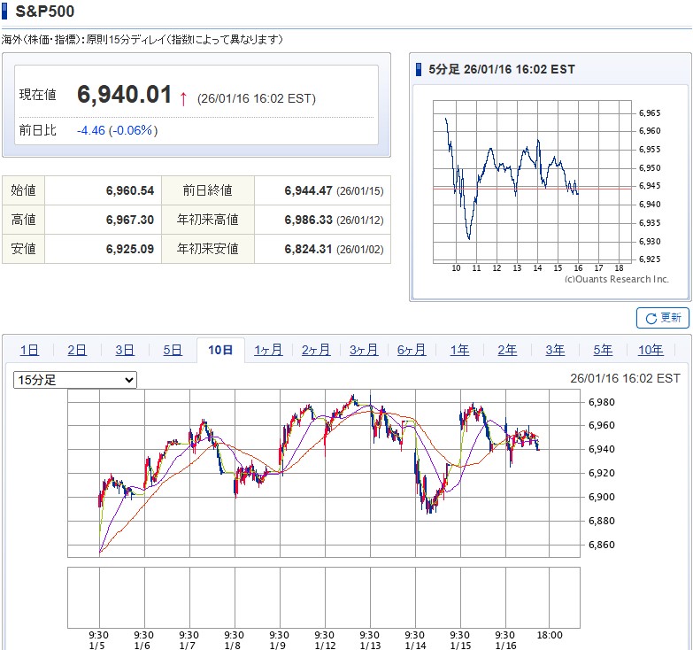Switch to the 5日 chart tab
The image size is (693, 650).
click(x=173, y=350)
